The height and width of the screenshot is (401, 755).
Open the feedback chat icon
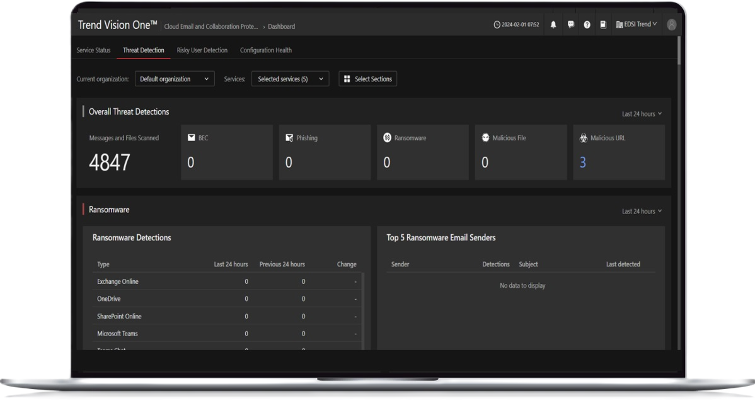click(570, 25)
